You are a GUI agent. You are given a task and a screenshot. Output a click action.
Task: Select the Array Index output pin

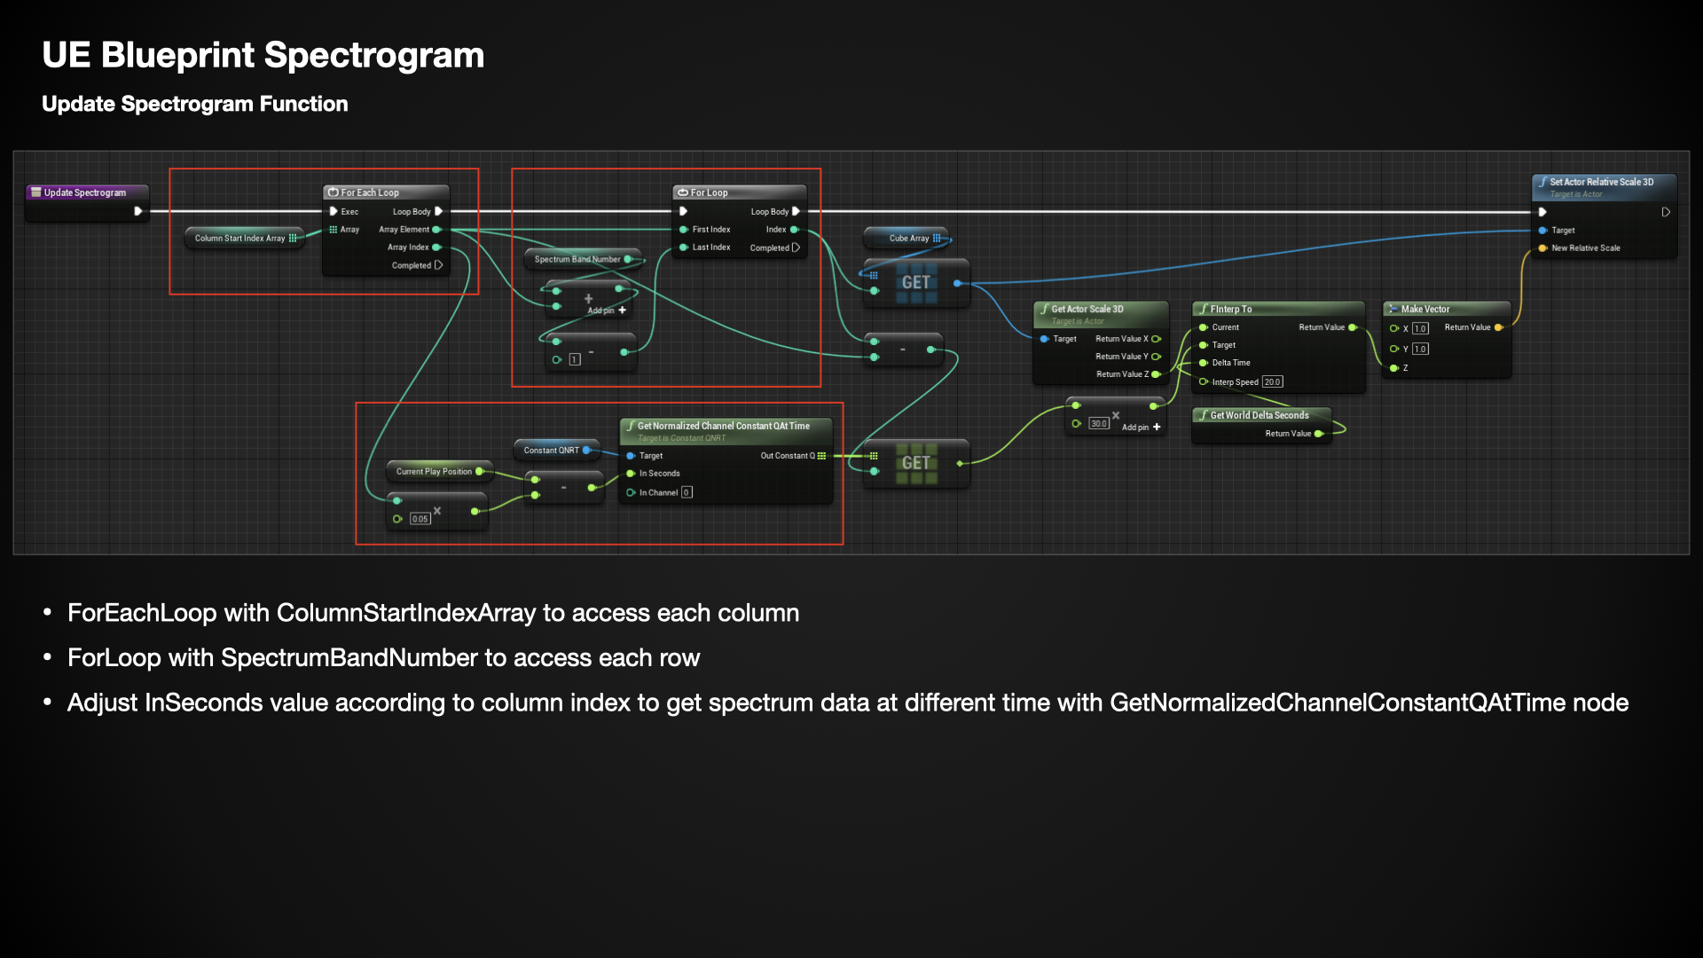click(x=436, y=247)
